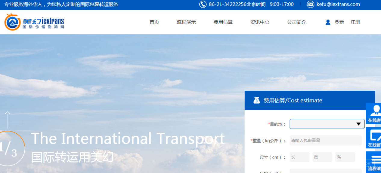381x173 pixels.
Task: Select 费用估算 in the navigation menu
Action: click(x=223, y=22)
